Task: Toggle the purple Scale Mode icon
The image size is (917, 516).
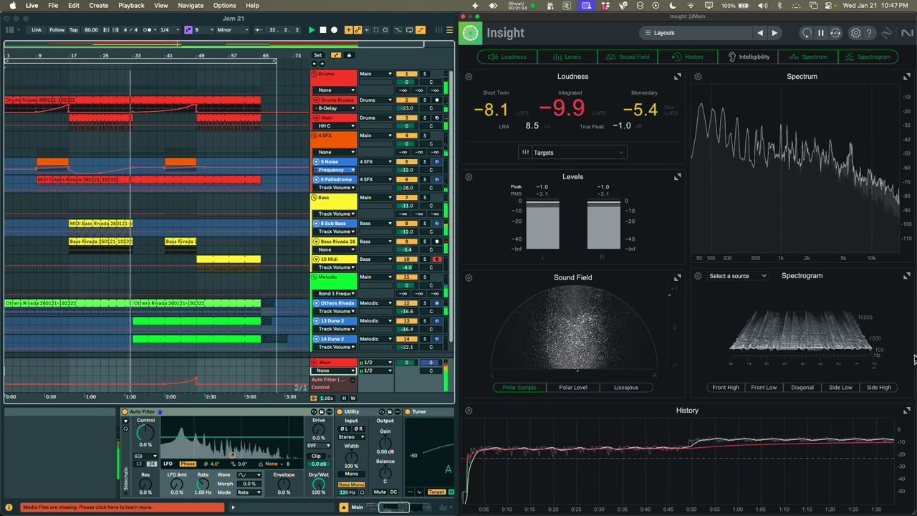Action: [188, 30]
